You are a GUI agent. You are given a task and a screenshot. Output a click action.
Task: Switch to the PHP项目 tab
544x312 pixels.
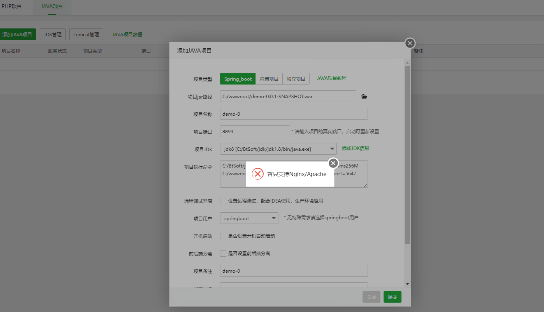[x=12, y=7]
